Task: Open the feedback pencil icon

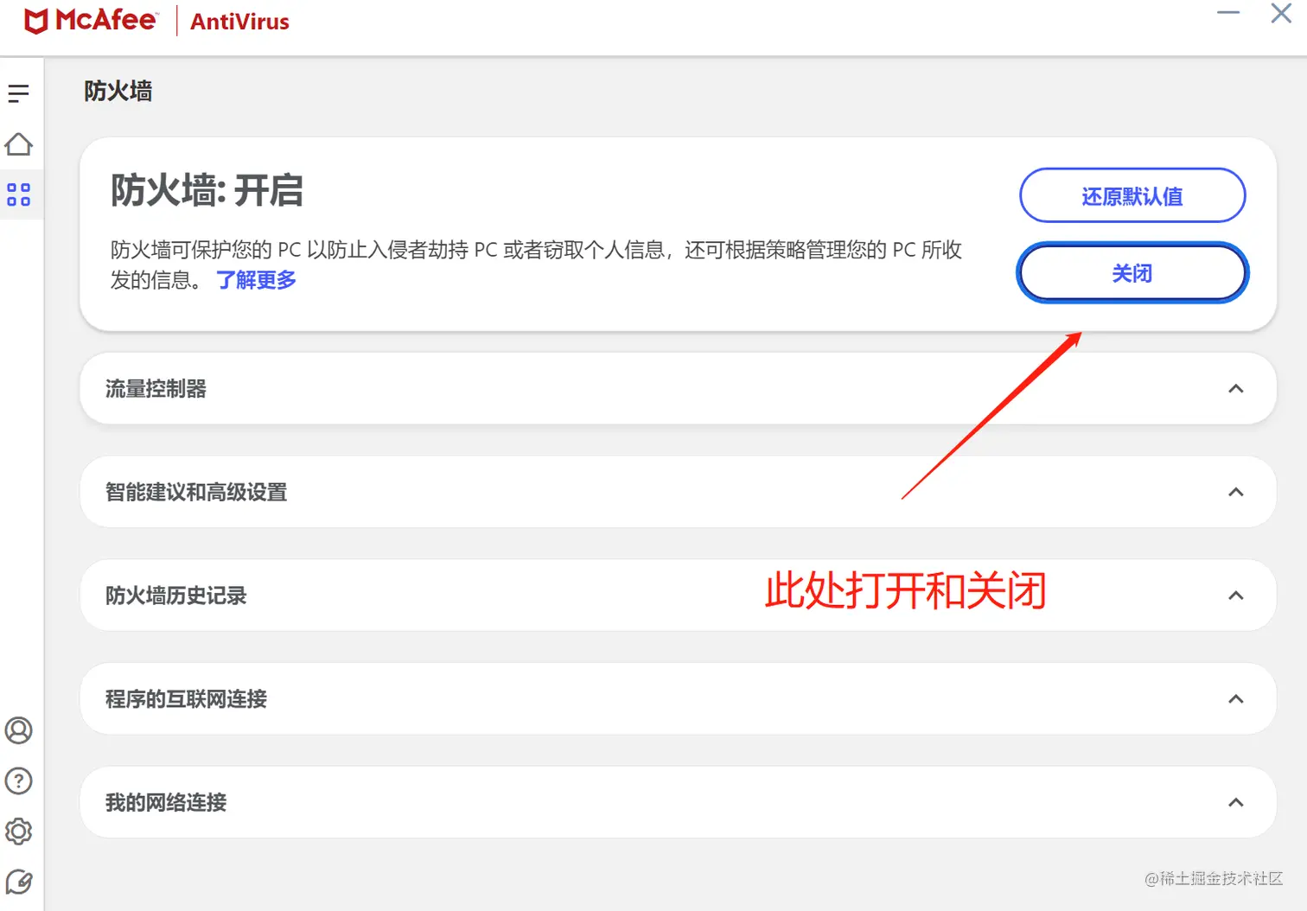Action: tap(18, 882)
